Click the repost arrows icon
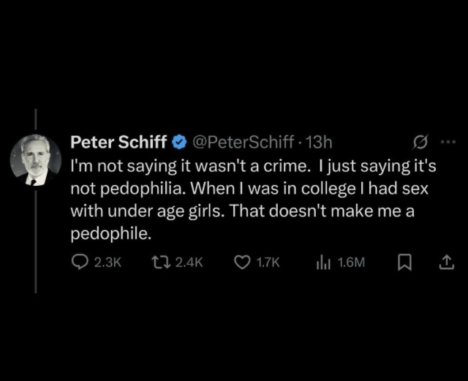The image size is (468, 381). [161, 263]
